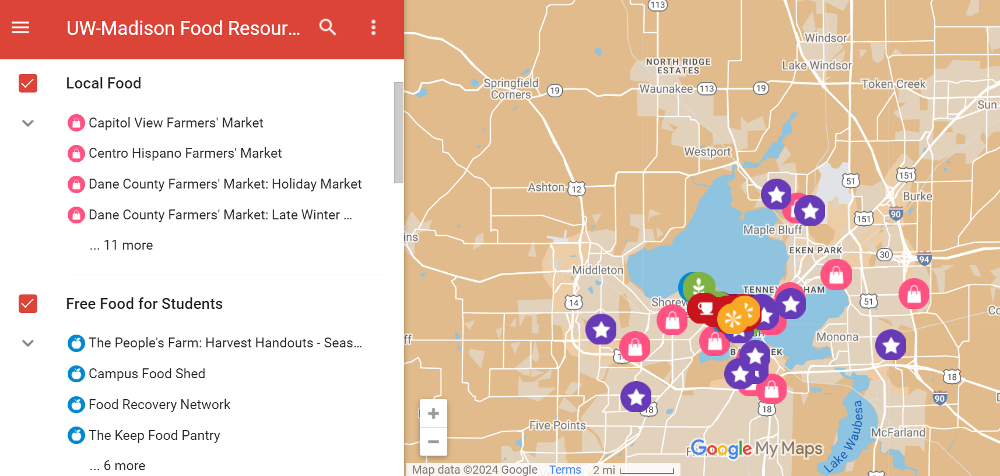Screen dimensions: 1000x476
Task: Expand the '... 6 more' free food items
Action: (x=117, y=466)
